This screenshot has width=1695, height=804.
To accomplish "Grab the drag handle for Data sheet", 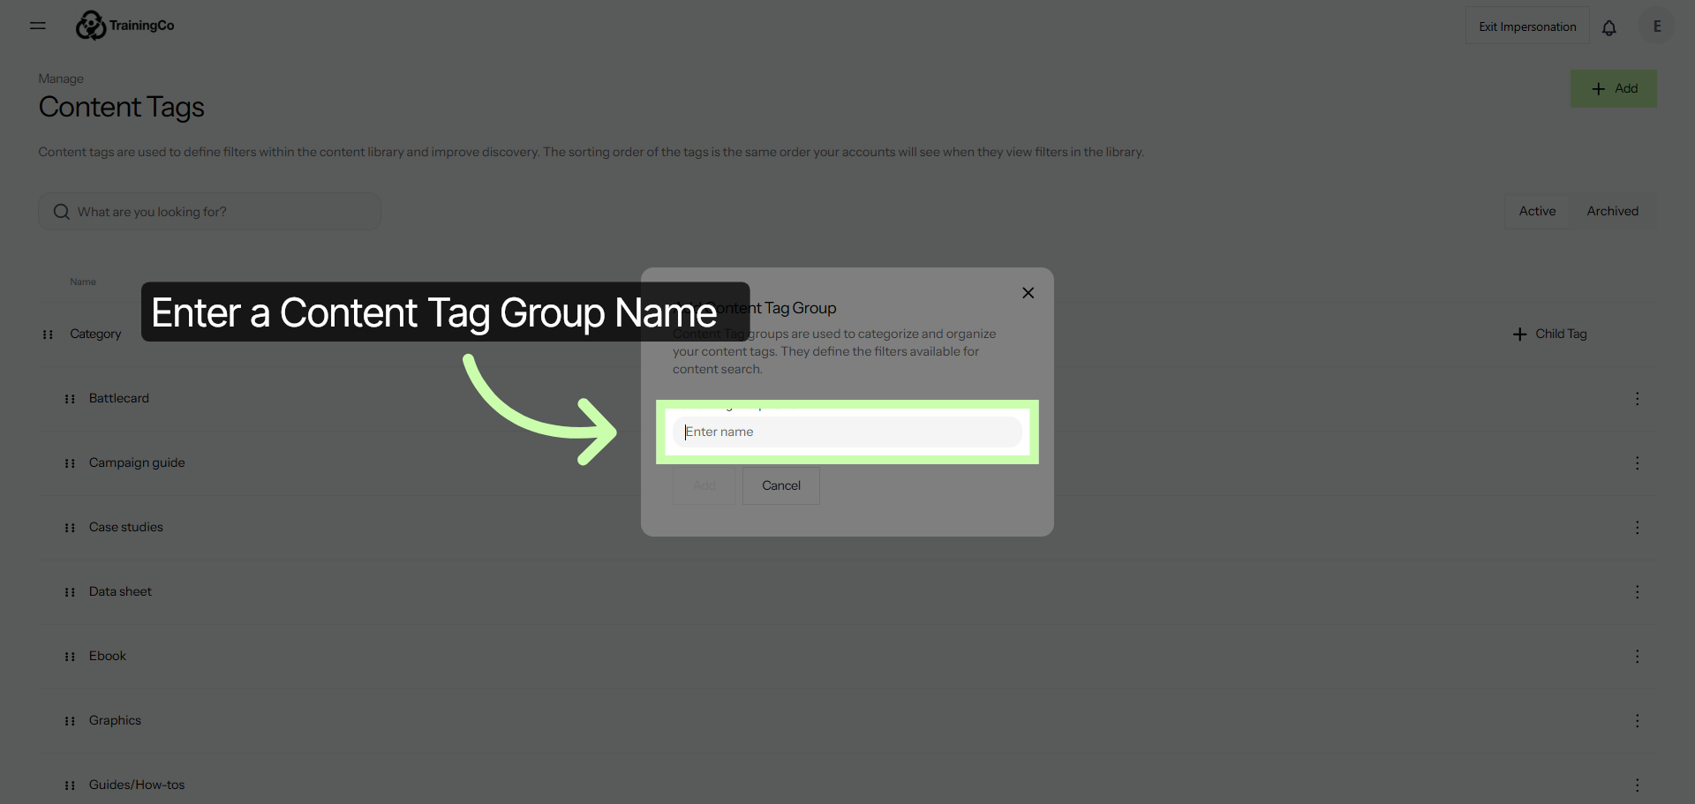I will [70, 592].
